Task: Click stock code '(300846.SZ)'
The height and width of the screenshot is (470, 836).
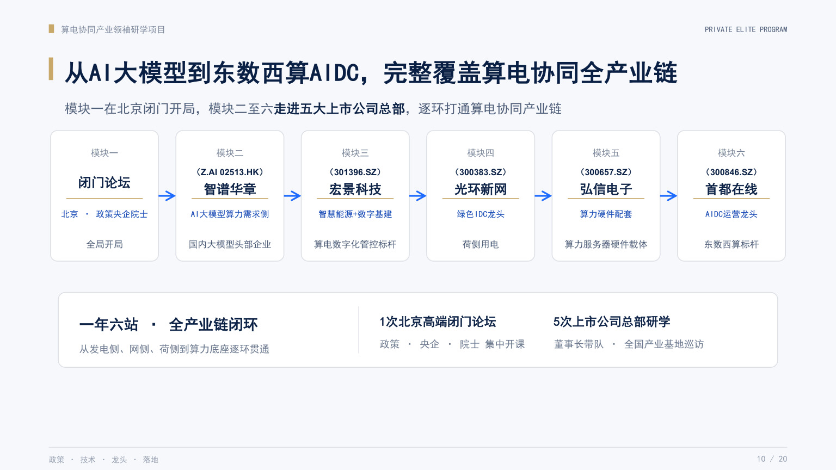Action: pos(731,172)
